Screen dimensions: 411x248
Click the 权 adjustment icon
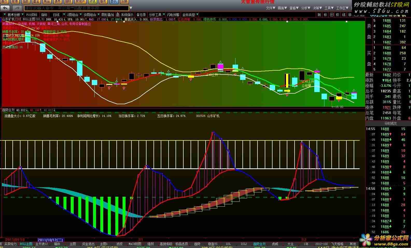(x=338, y=15)
